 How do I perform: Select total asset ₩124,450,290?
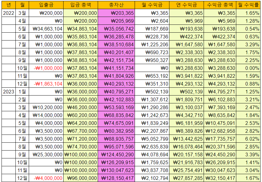pos(116,154)
